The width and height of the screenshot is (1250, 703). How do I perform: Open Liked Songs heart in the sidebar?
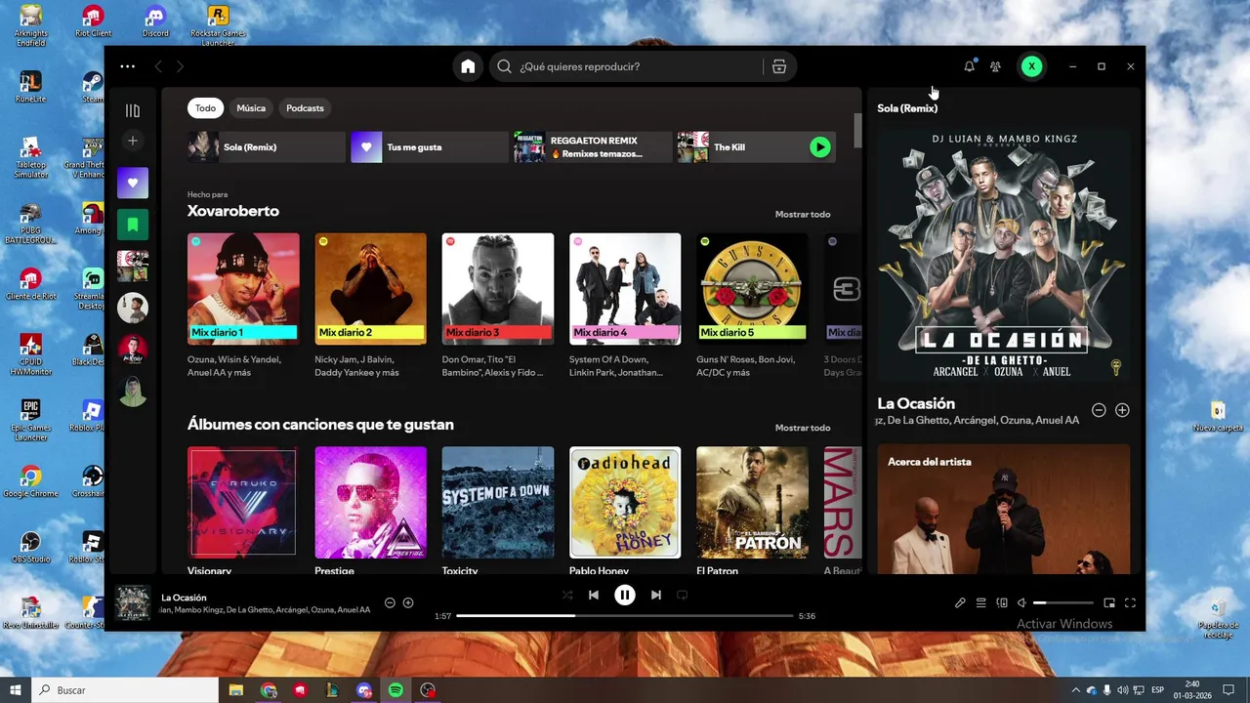[x=133, y=183]
